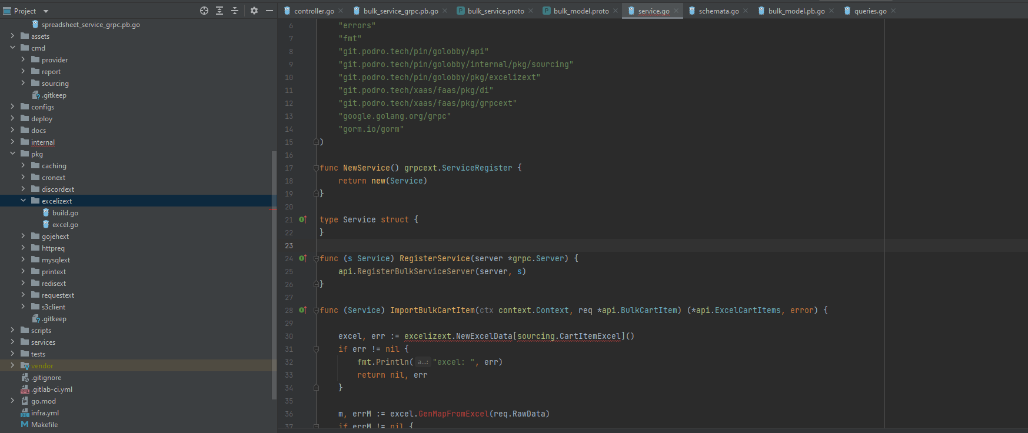
Task: Close the service.go tab
Action: click(x=676, y=11)
